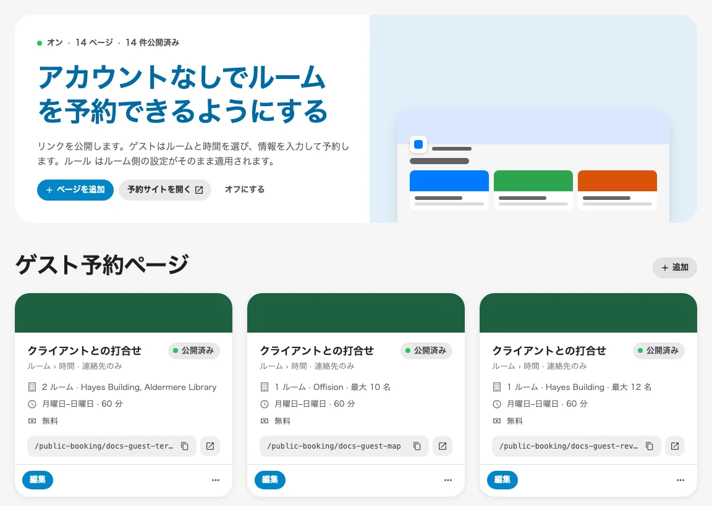Click 1 ルーム · Offision · 最大 10 名 text
The image size is (712, 506).
coord(333,387)
